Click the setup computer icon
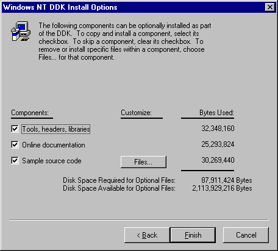 21,31
